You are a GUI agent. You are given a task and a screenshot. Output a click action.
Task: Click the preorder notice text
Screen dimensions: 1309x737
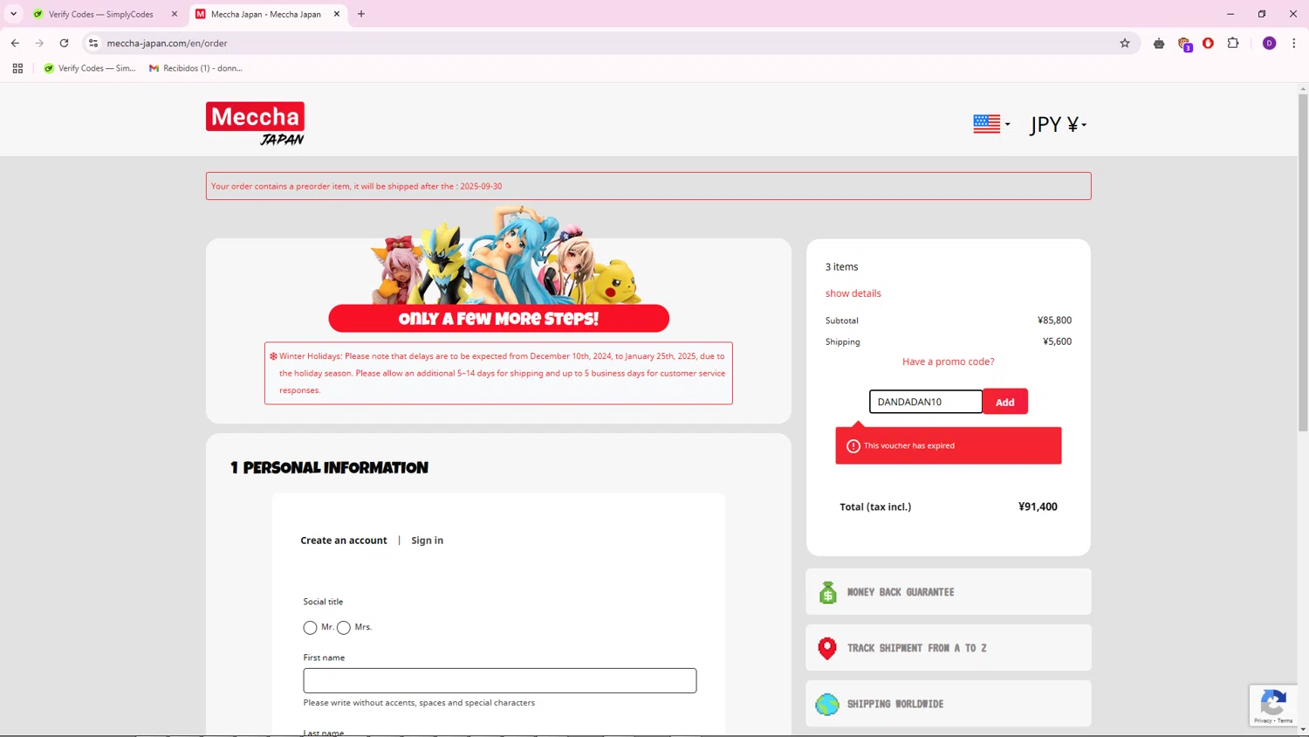[356, 186]
